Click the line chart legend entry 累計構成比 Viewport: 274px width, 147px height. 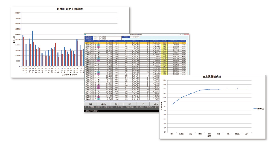(259, 108)
